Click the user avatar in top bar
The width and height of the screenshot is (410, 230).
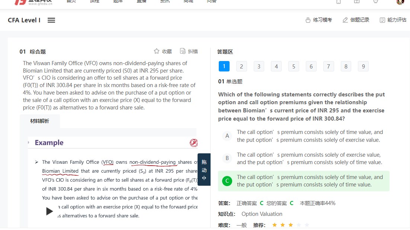(x=400, y=2)
